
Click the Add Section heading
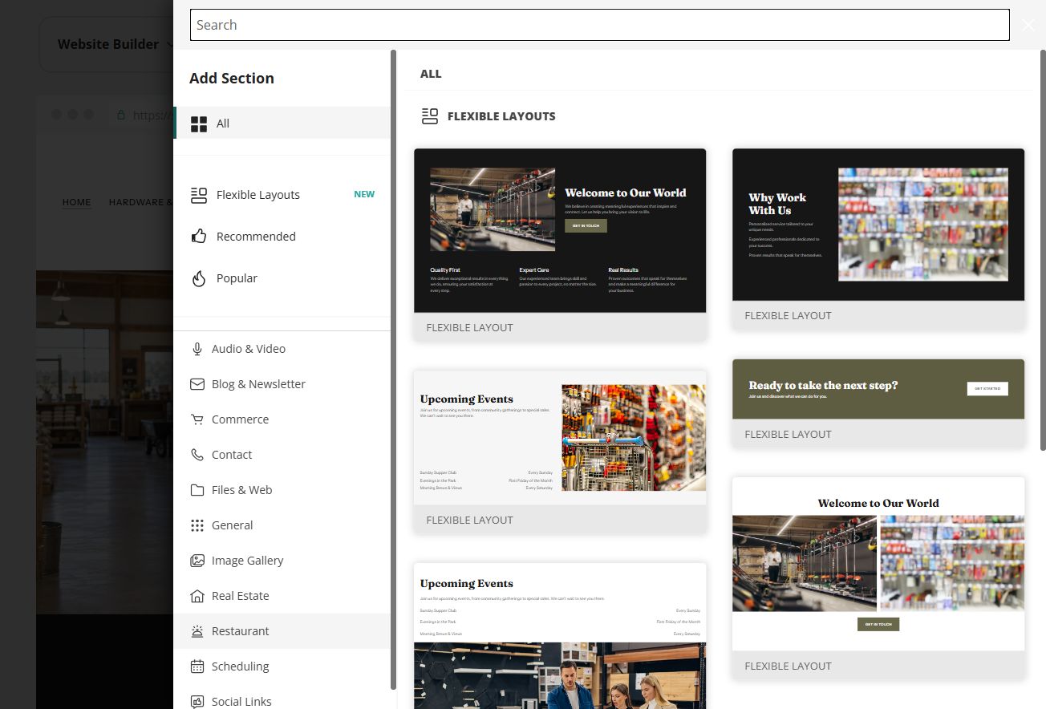coord(232,78)
